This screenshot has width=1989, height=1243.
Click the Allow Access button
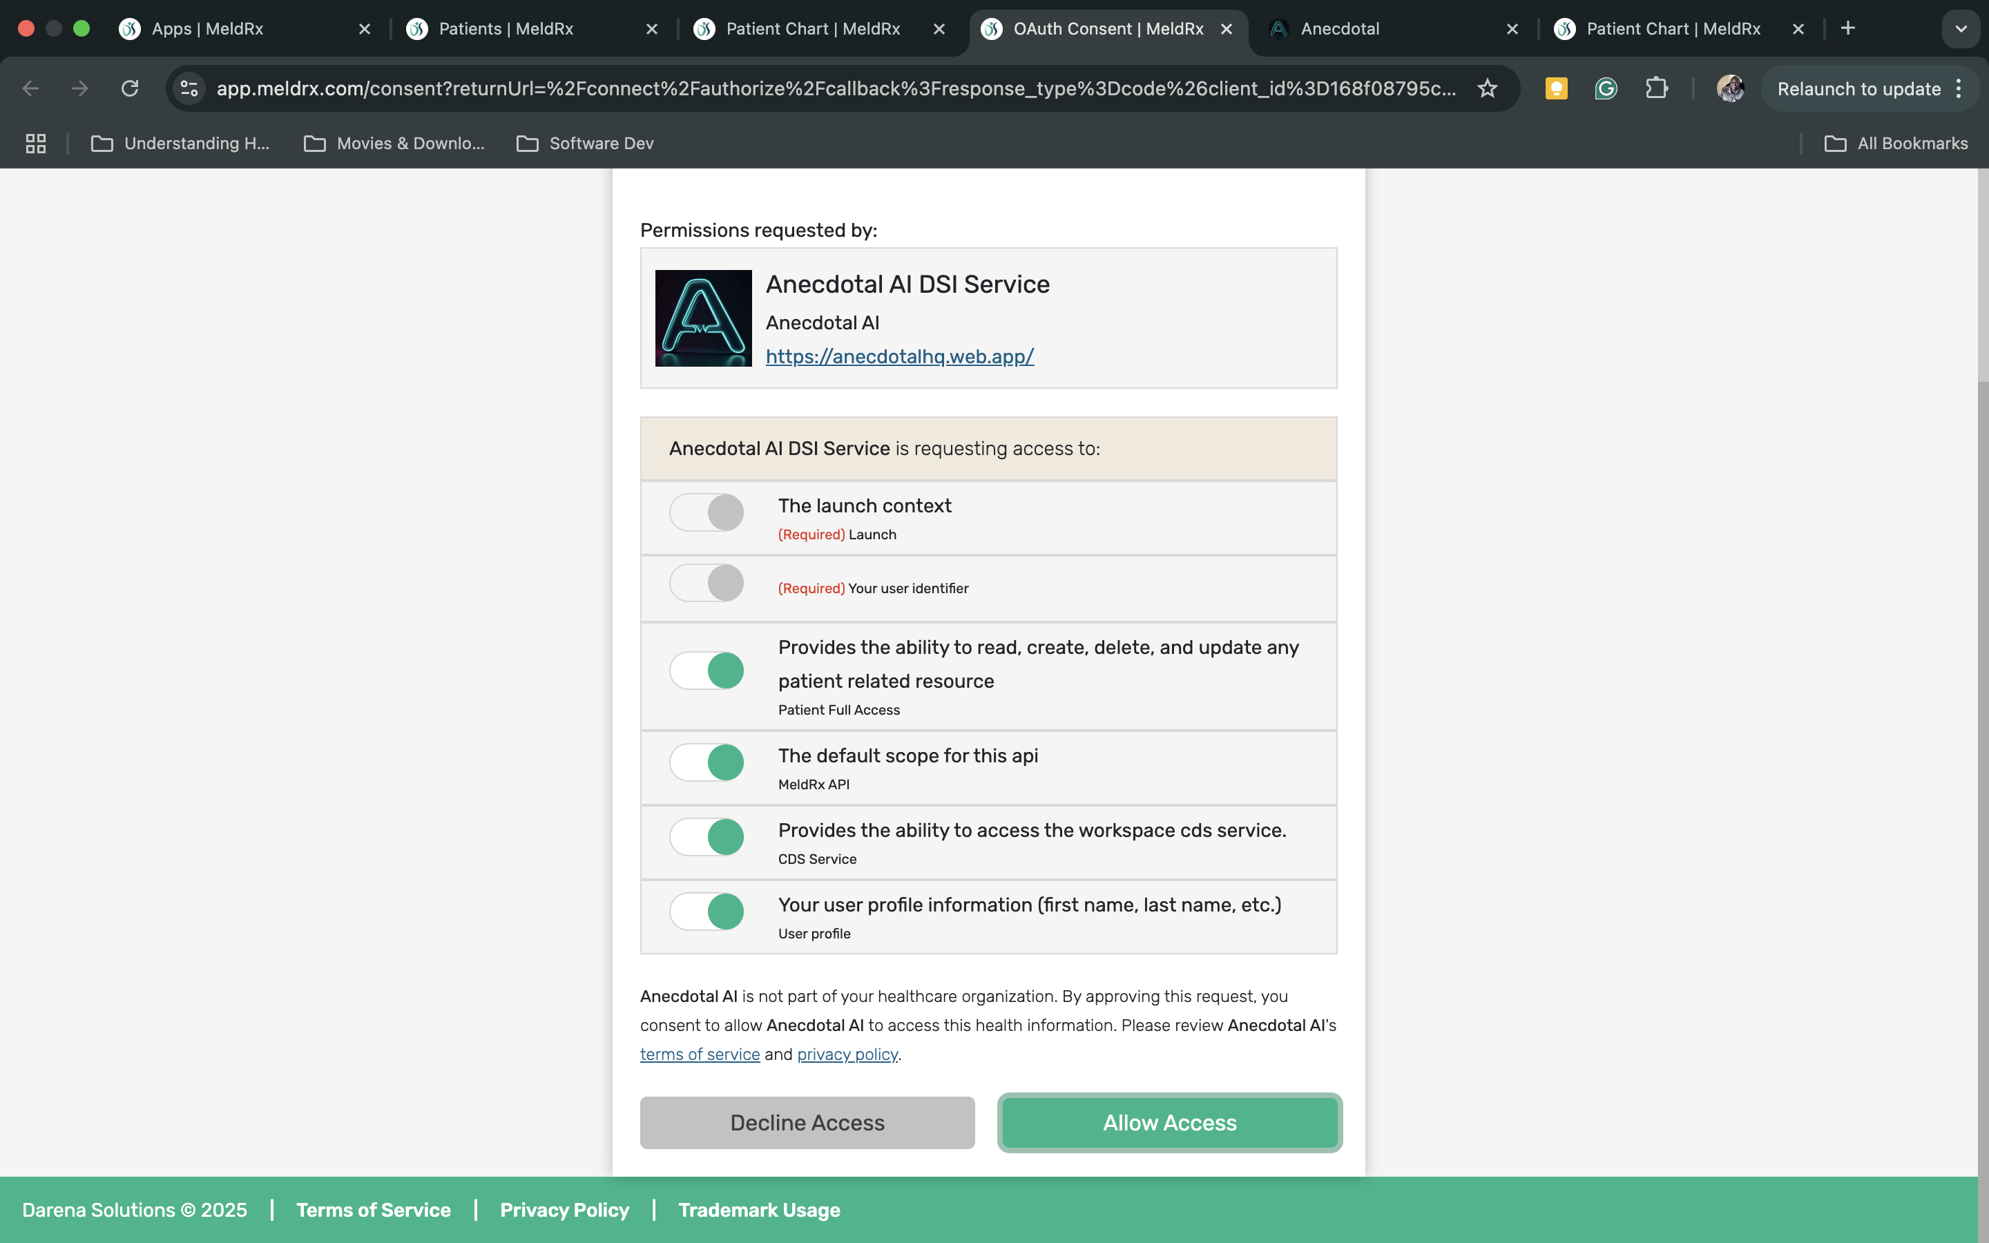1169,1122
